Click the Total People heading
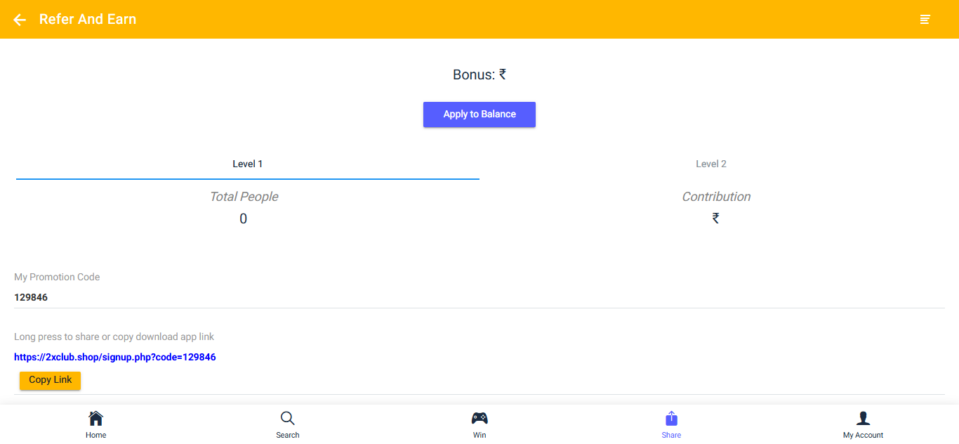The height and width of the screenshot is (444, 959). click(244, 197)
